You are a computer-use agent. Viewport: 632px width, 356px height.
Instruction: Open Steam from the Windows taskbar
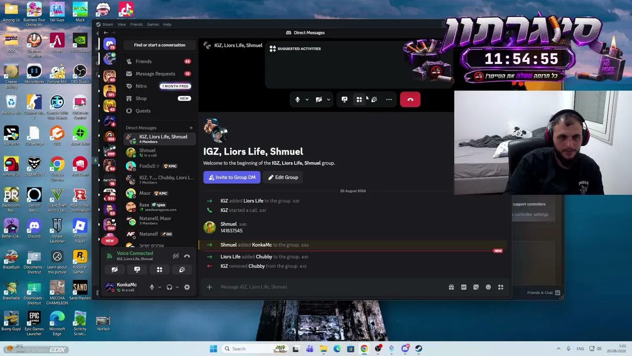tap(419, 349)
